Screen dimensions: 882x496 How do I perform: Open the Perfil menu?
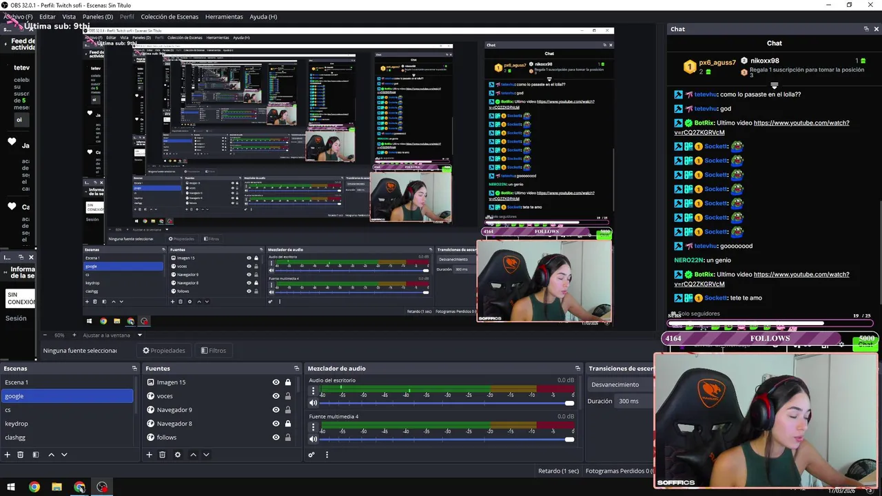(127, 17)
